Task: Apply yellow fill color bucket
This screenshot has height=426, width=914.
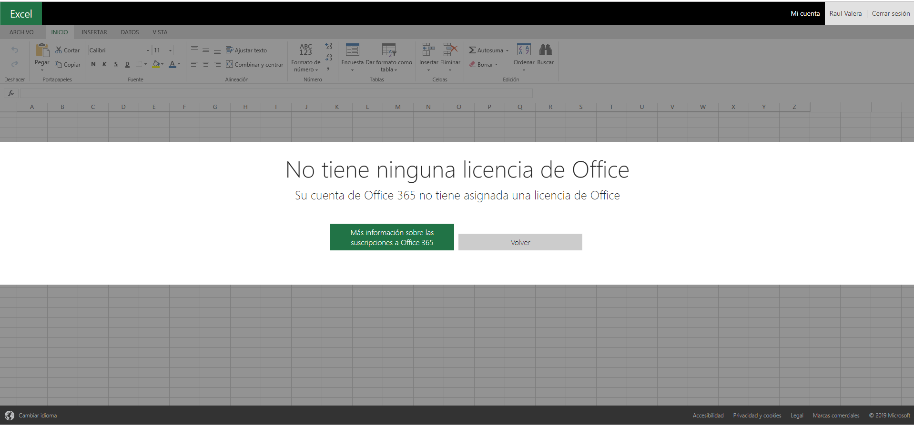Action: click(x=156, y=64)
